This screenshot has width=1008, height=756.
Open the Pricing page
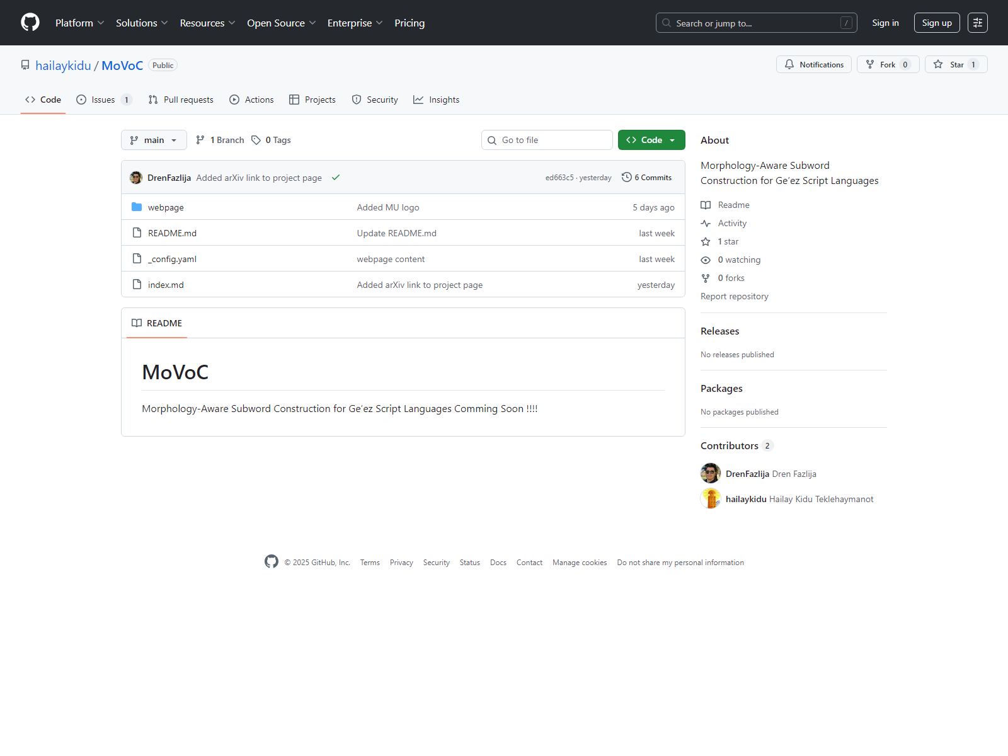(409, 23)
